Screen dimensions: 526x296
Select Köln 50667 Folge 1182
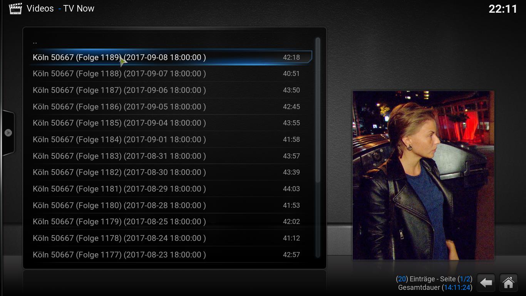[171, 172]
